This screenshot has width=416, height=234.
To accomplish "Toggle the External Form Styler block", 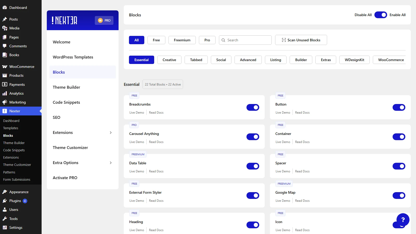I will 253,196.
